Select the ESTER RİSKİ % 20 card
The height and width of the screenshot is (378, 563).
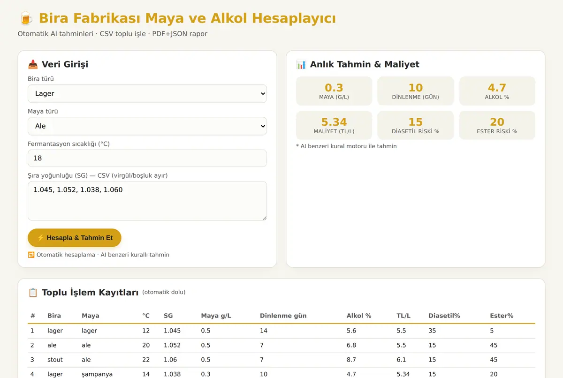pyautogui.click(x=497, y=125)
